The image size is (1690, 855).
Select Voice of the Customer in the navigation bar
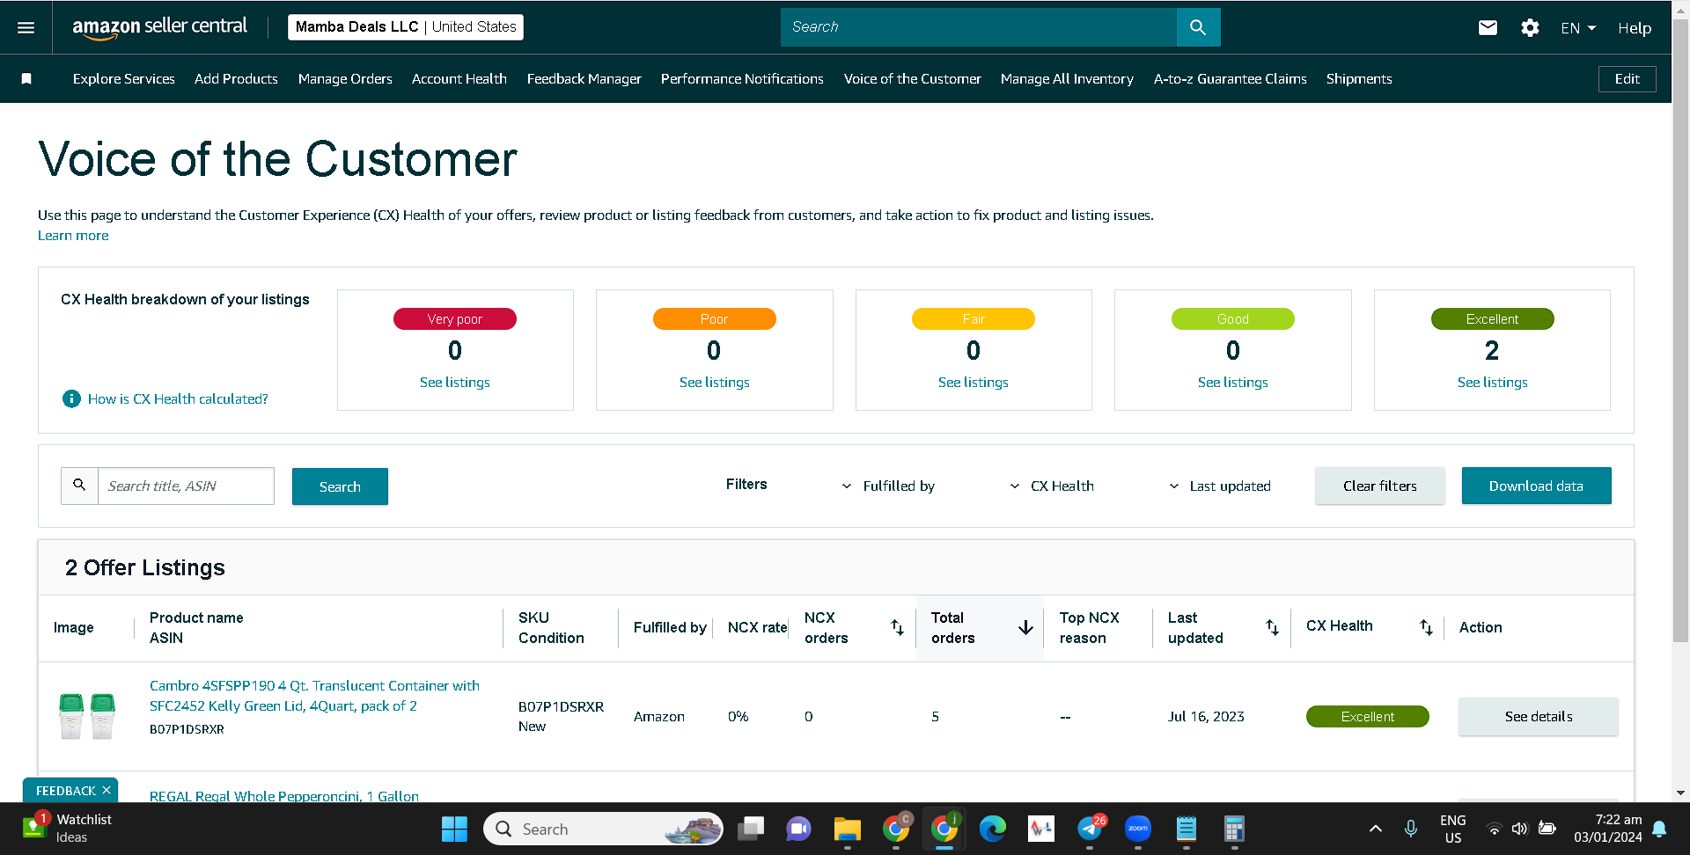point(912,79)
